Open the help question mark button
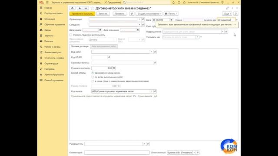This screenshot has height=156, width=278. pos(236,13)
